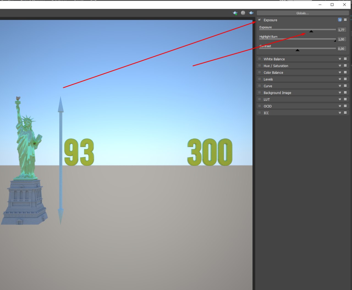Click the Highlight Burn value field 1,00

pos(342,39)
